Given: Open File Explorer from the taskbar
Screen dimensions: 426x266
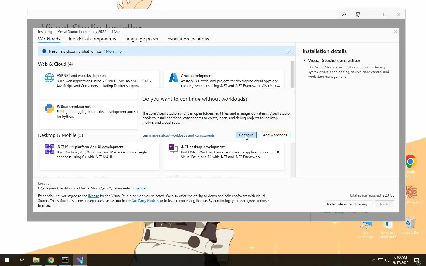Looking at the screenshot, I should [x=36, y=260].
